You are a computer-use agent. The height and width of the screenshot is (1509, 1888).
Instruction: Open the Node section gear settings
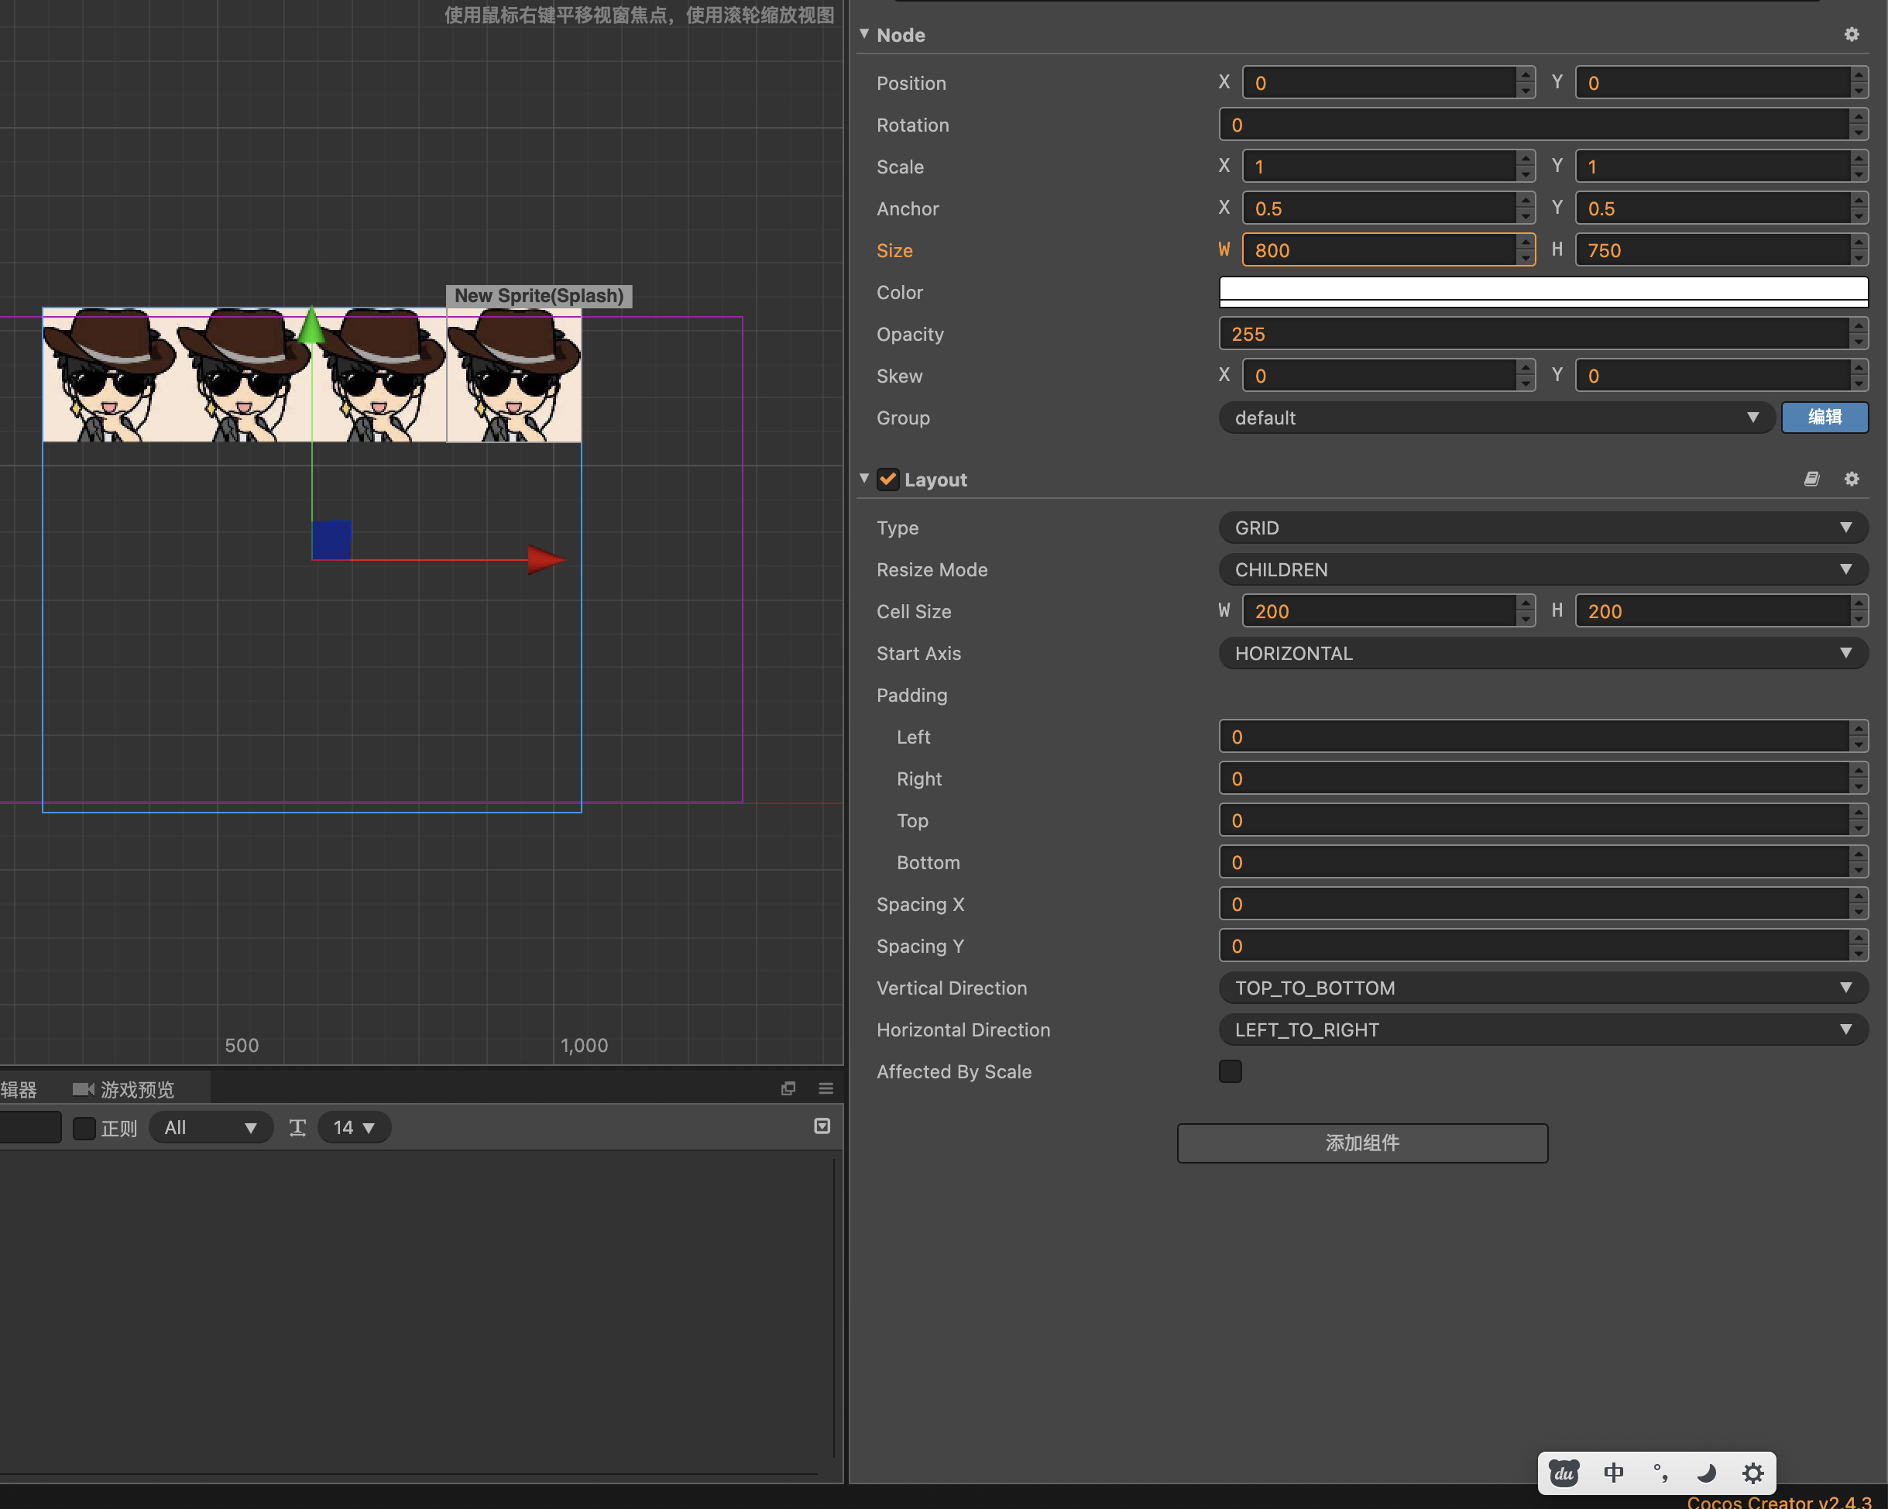1852,34
